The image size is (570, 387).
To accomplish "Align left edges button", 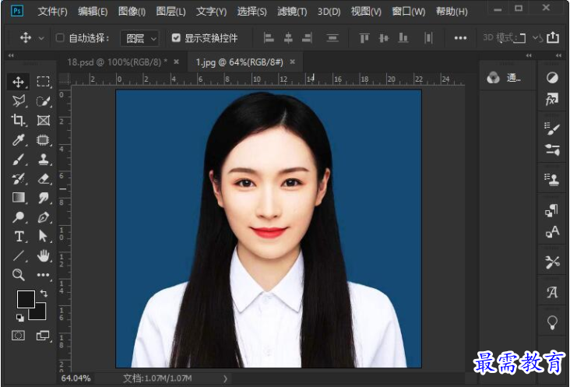I will click(x=269, y=37).
